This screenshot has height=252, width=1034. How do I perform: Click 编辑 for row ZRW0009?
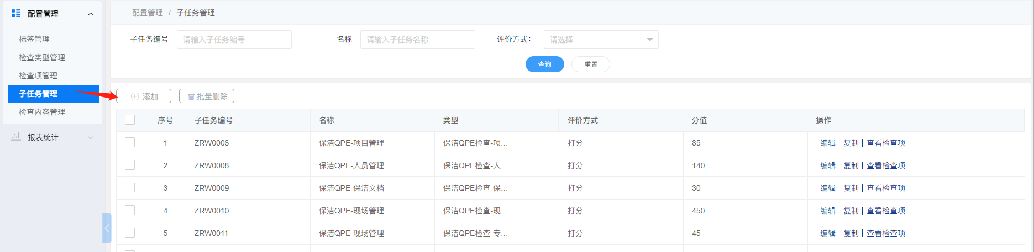(x=828, y=188)
